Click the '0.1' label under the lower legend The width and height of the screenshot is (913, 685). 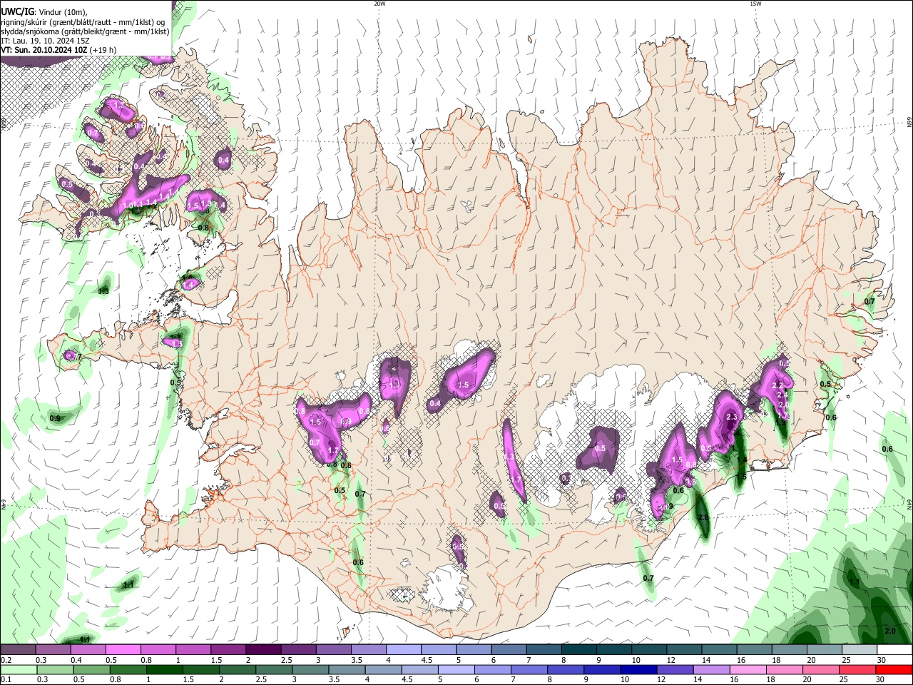click(5, 680)
